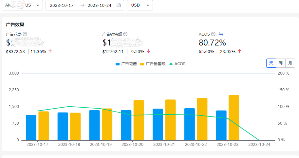Click spend change 11.36% text

pos(38,52)
